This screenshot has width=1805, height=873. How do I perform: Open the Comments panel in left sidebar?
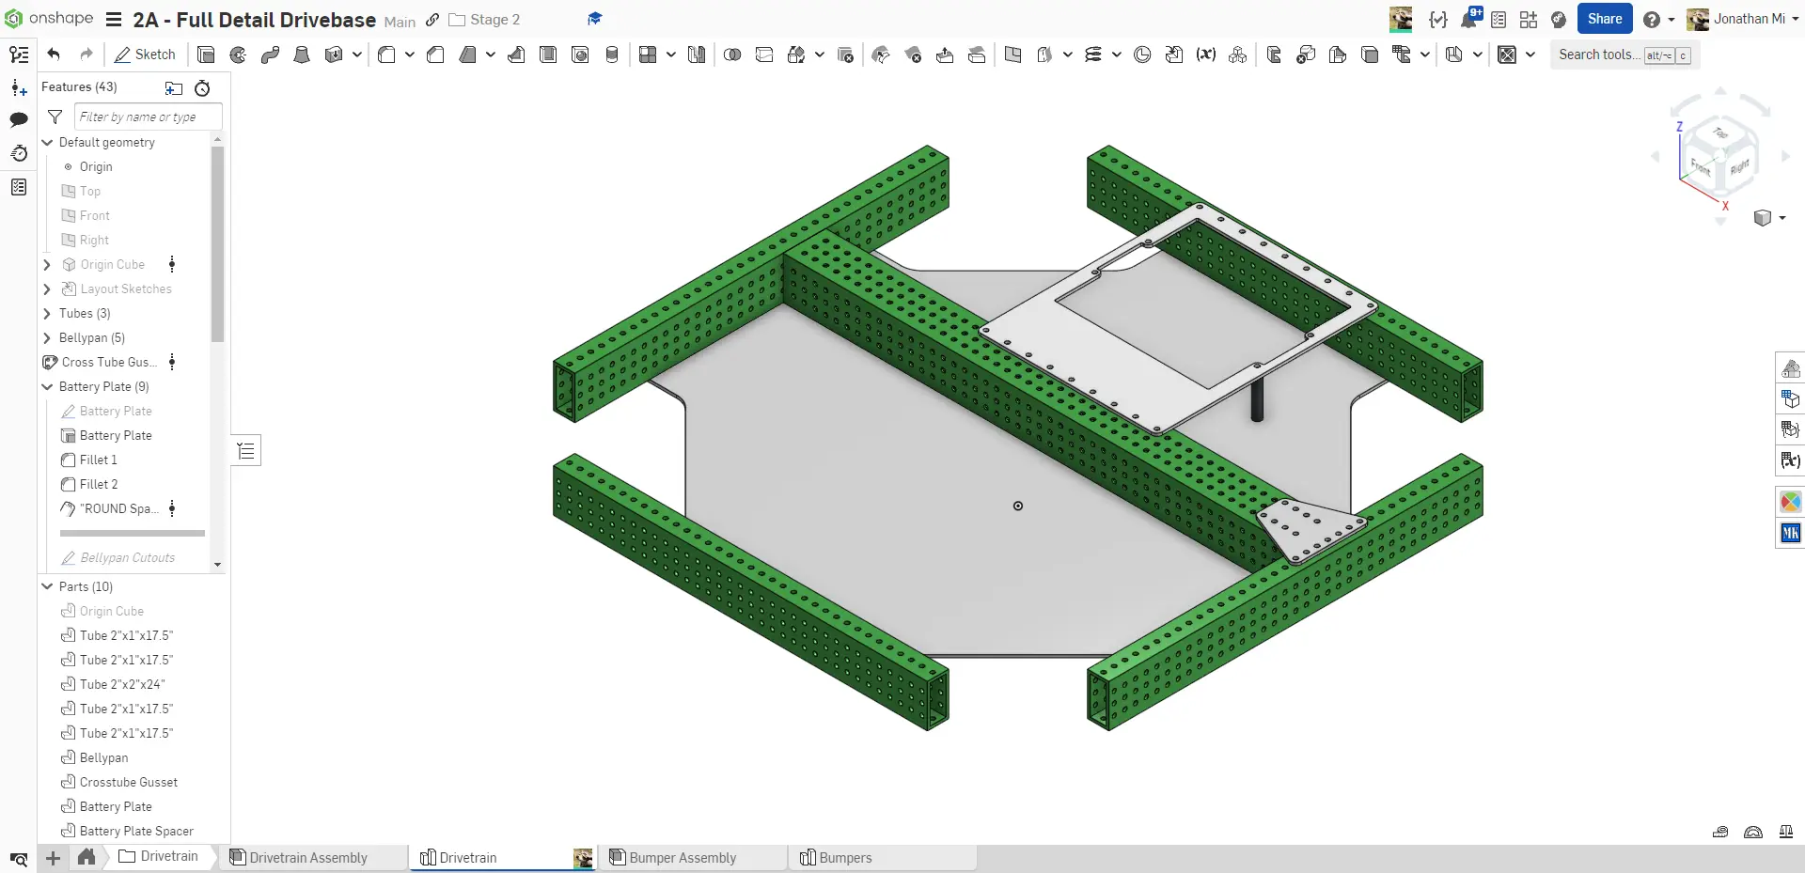coord(19,119)
